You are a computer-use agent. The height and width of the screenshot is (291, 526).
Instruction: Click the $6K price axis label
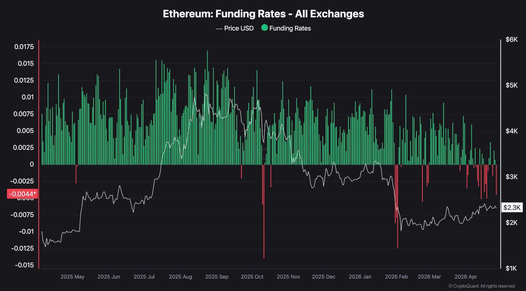click(512, 39)
